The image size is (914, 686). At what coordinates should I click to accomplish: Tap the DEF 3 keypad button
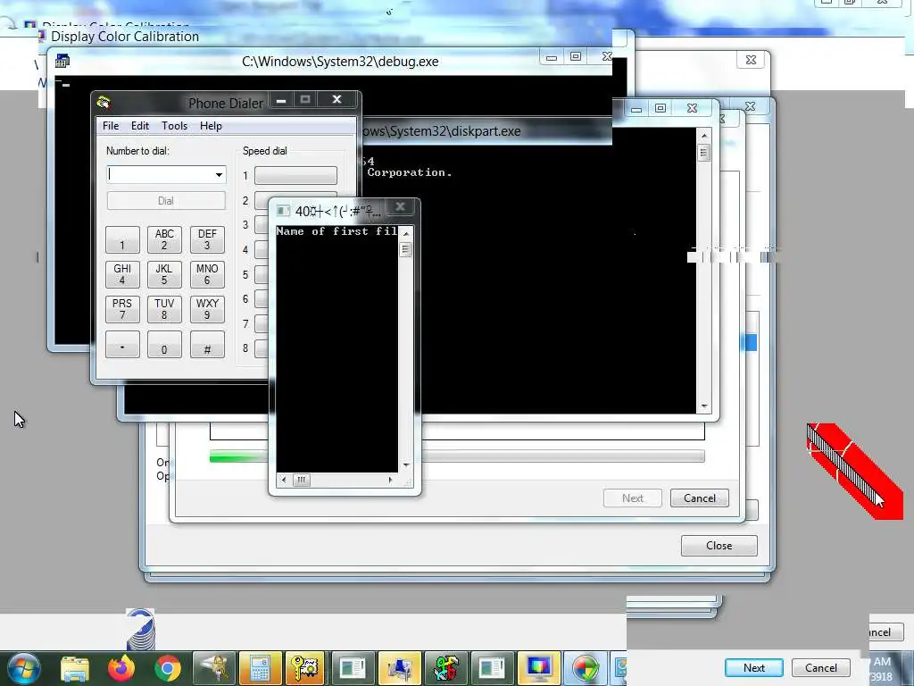(x=207, y=239)
